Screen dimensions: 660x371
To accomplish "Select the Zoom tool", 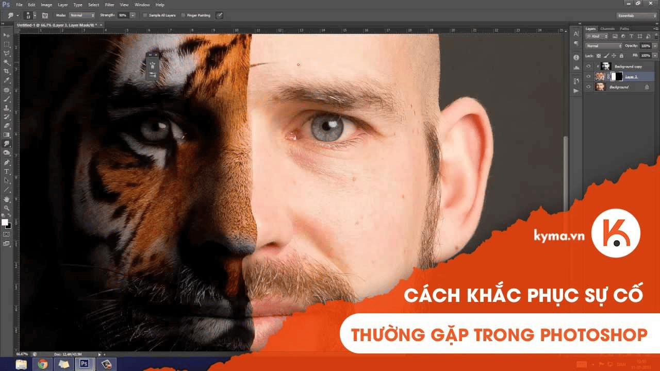I will click(7, 208).
